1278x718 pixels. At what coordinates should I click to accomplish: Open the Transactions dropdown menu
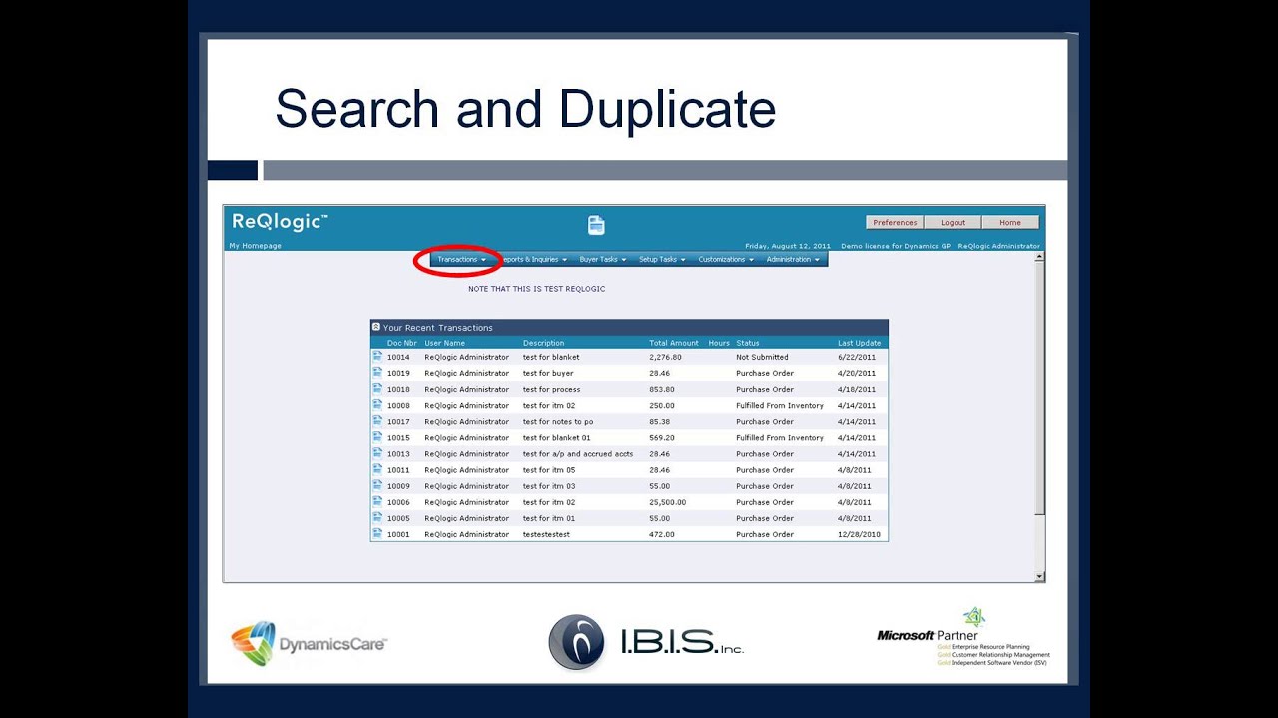pyautogui.click(x=461, y=260)
